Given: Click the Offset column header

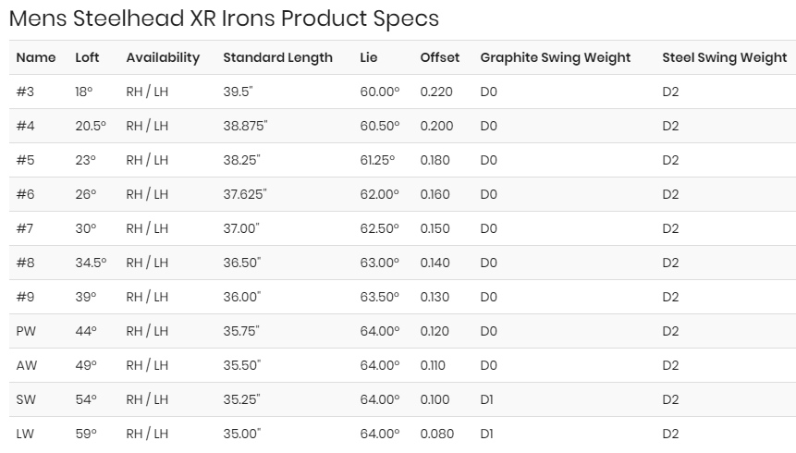Looking at the screenshot, I should (439, 57).
